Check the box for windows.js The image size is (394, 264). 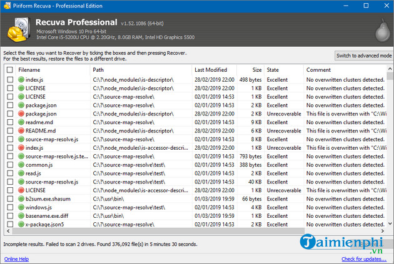coord(9,207)
